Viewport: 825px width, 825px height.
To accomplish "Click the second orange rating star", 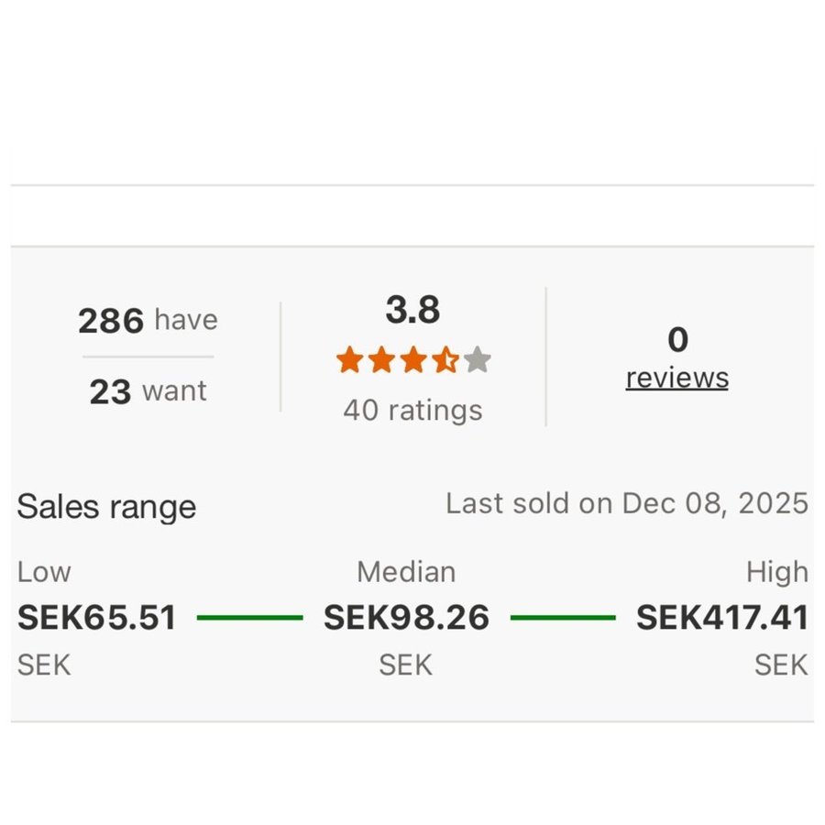I will (x=381, y=360).
